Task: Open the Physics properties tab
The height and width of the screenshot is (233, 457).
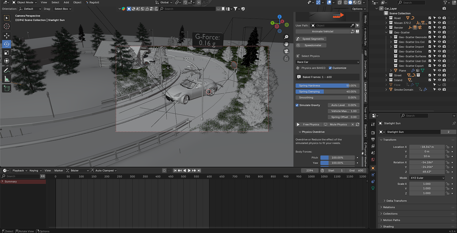Action: pyautogui.click(x=373, y=175)
